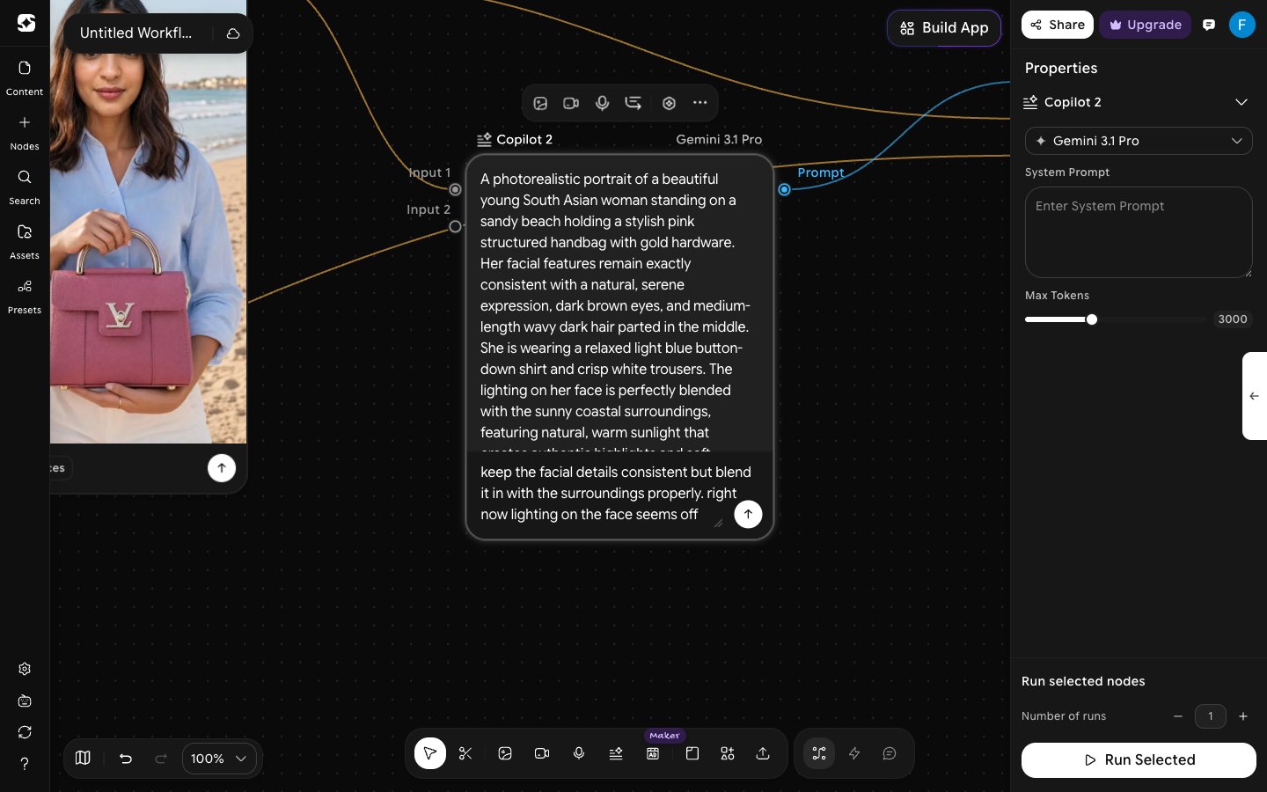Click the Untitled Workflow title
The height and width of the screenshot is (792, 1267).
click(135, 33)
